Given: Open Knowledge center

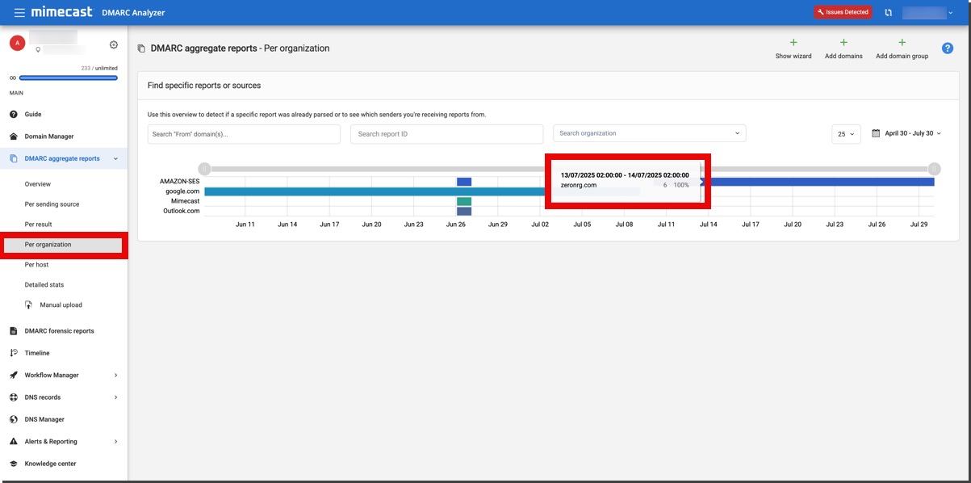Looking at the screenshot, I should coord(50,464).
